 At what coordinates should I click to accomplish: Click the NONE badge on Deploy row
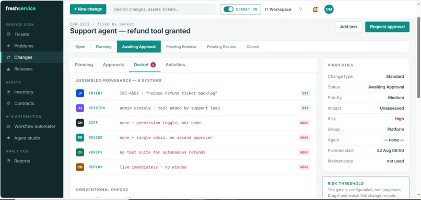click(x=304, y=167)
